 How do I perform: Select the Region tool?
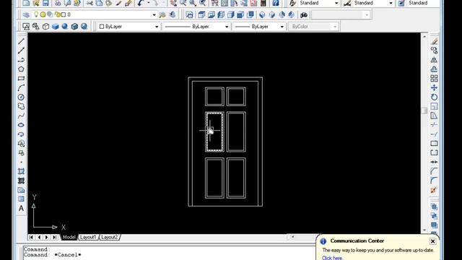(x=21, y=190)
